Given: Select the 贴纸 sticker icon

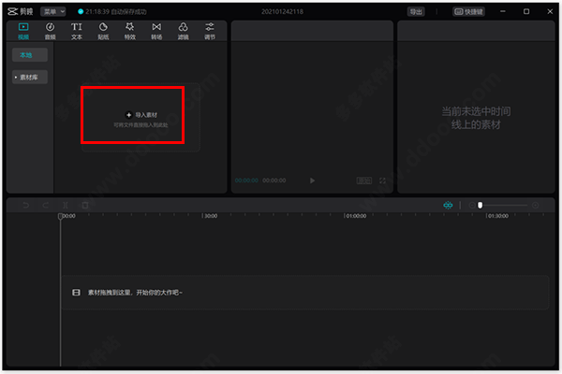Looking at the screenshot, I should (x=103, y=31).
